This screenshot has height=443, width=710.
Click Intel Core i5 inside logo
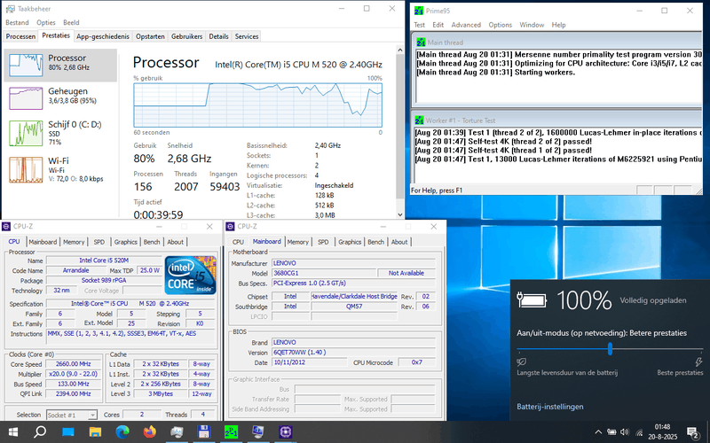(190, 275)
